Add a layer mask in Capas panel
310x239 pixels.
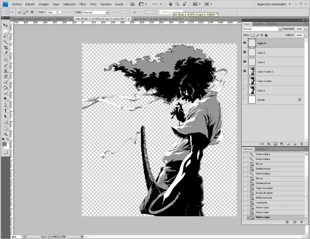[x=275, y=144]
